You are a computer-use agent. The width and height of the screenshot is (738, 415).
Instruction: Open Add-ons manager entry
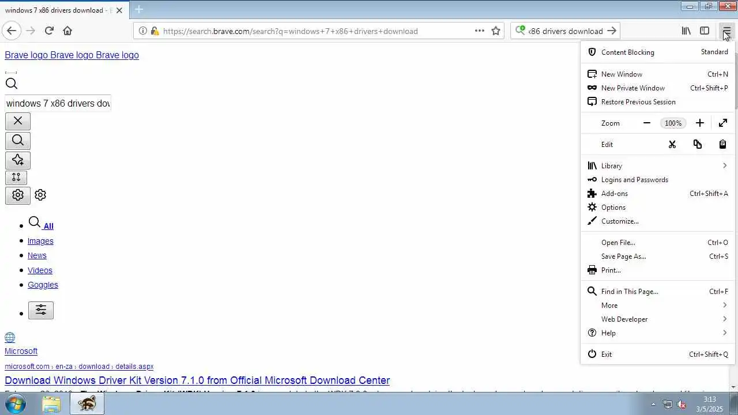coord(657,193)
